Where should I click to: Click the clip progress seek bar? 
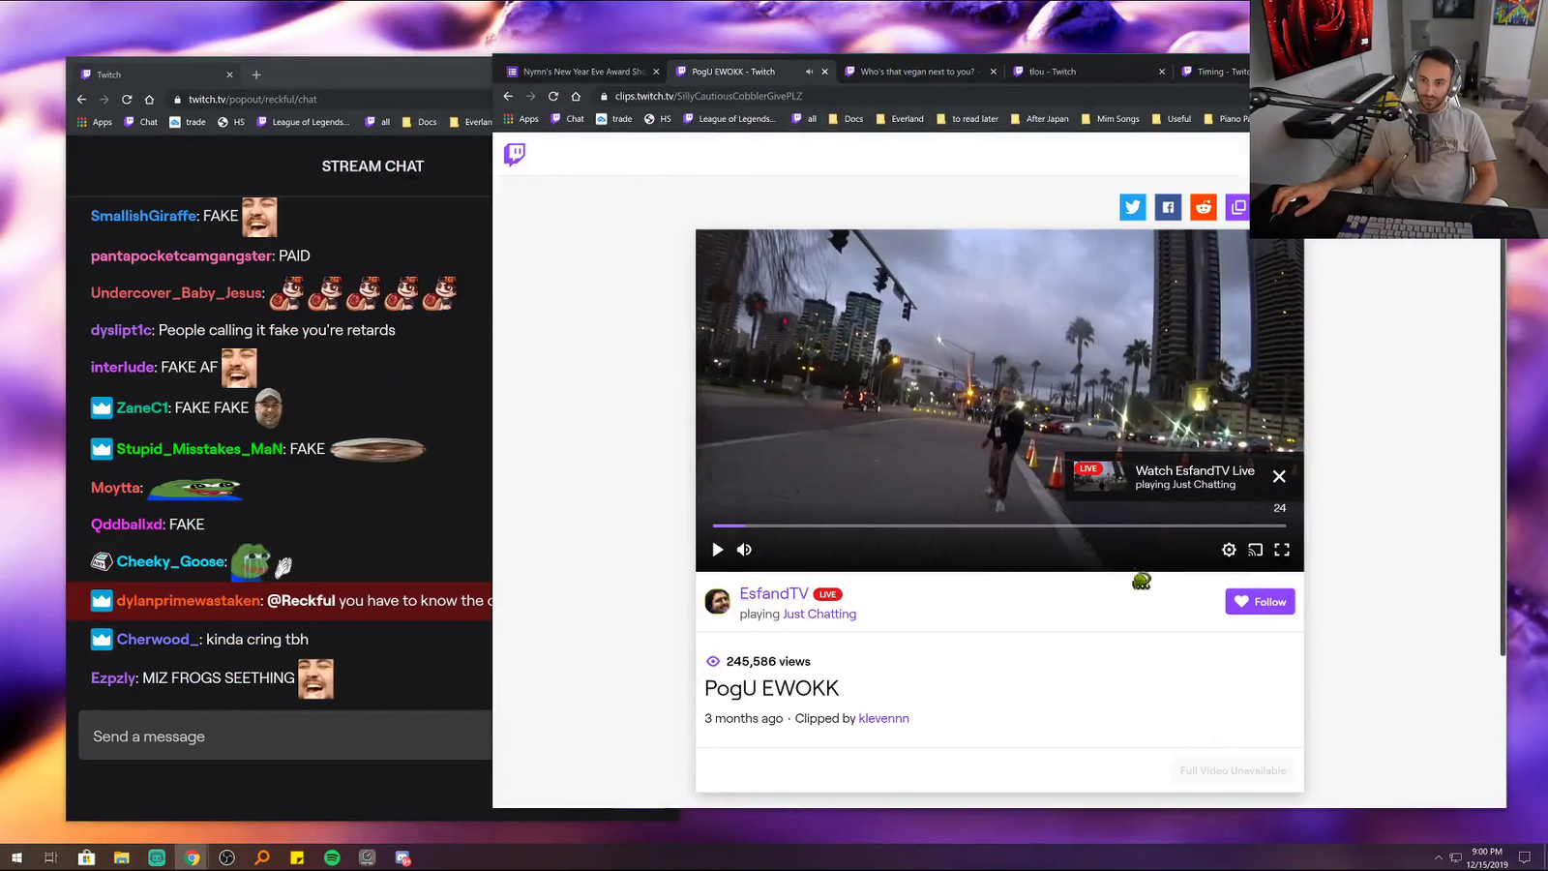(999, 526)
